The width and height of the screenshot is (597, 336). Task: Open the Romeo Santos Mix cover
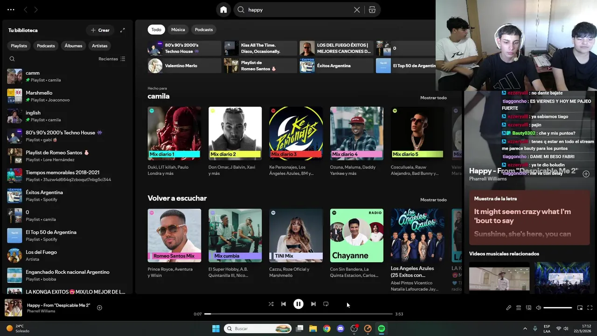[174, 235]
